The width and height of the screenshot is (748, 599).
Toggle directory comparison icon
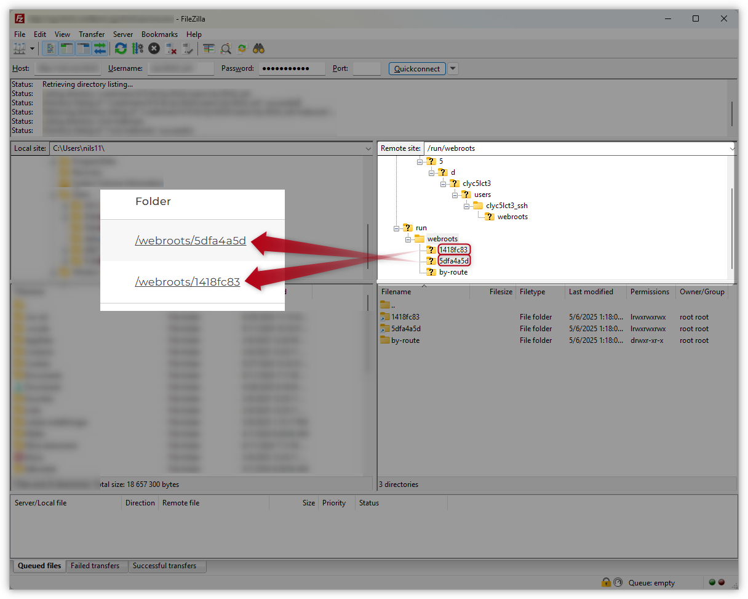226,49
